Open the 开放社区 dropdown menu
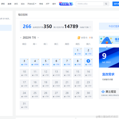The image size is (119, 119). click(x=32, y=4)
